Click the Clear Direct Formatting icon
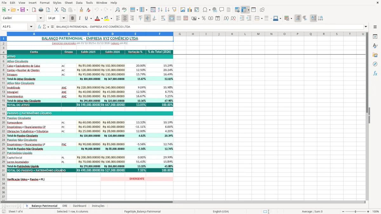The width and height of the screenshot is (381, 214). 88,10
